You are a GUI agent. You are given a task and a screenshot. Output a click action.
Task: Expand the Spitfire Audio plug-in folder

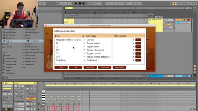(23, 55)
